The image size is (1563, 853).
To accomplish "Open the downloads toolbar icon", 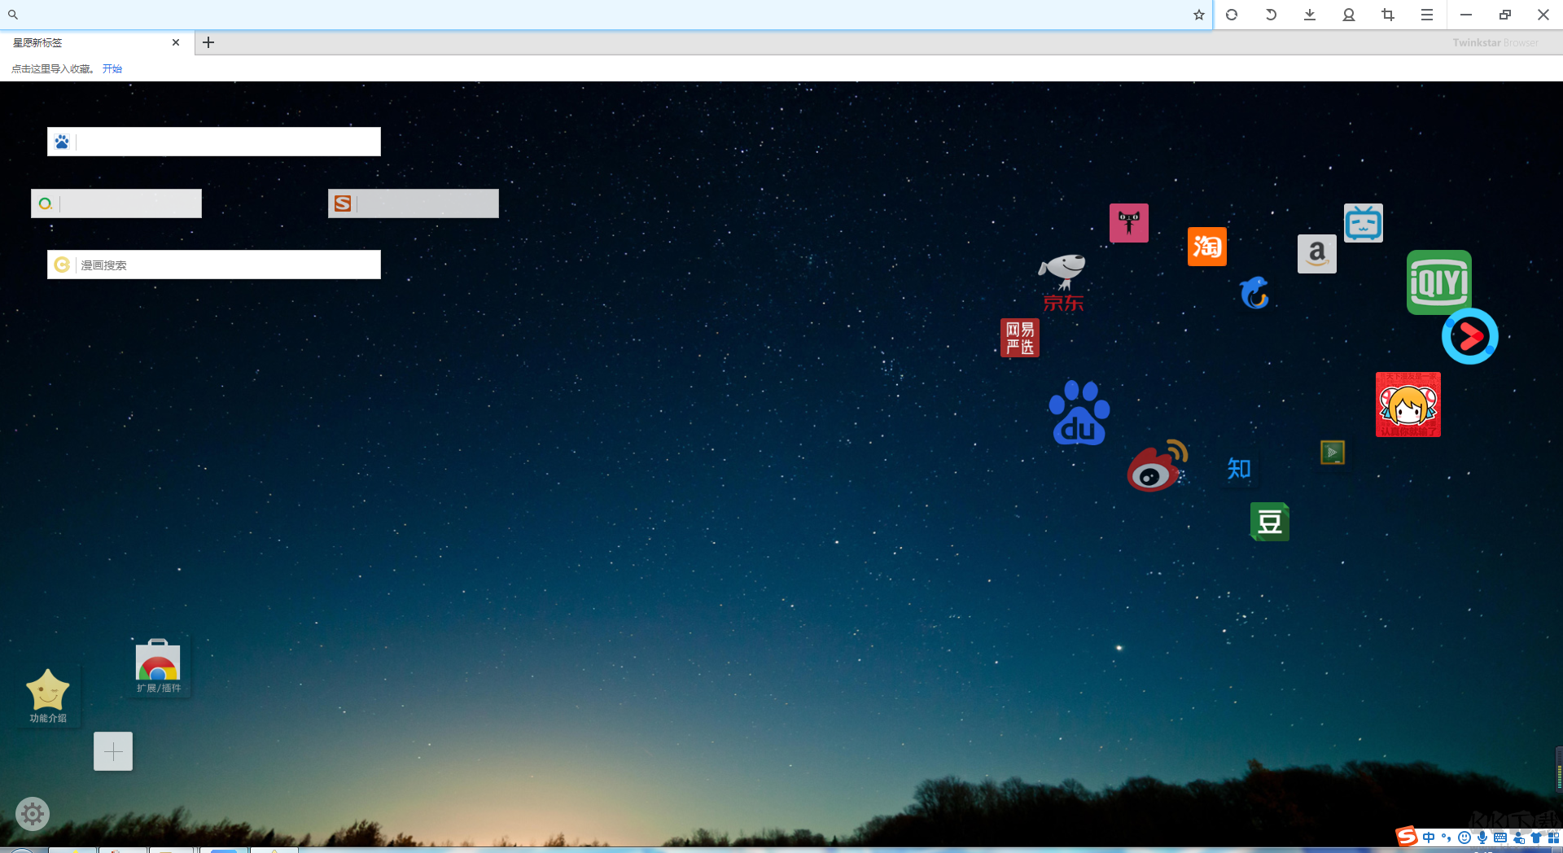I will tap(1310, 15).
